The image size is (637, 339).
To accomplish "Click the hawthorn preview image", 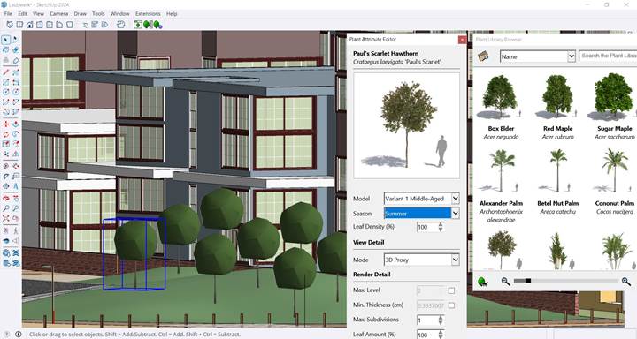I will point(407,125).
